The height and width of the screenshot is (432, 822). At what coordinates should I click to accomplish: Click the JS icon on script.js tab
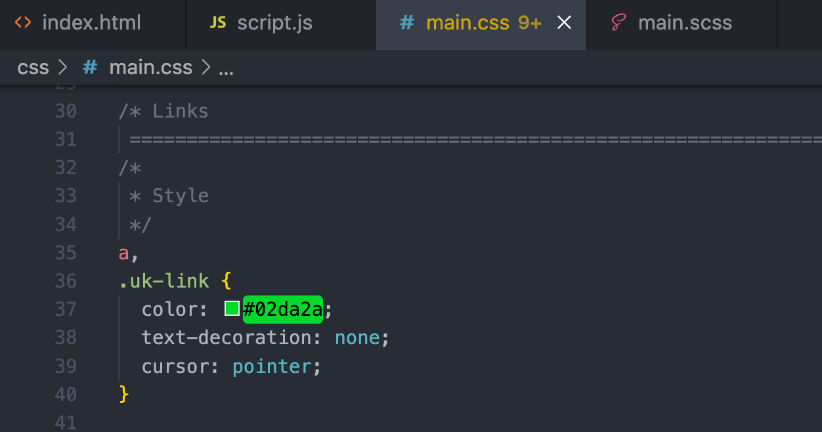[x=217, y=23]
